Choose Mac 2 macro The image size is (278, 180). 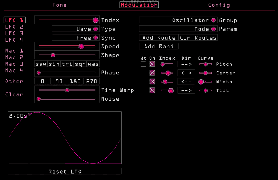[x=14, y=57]
